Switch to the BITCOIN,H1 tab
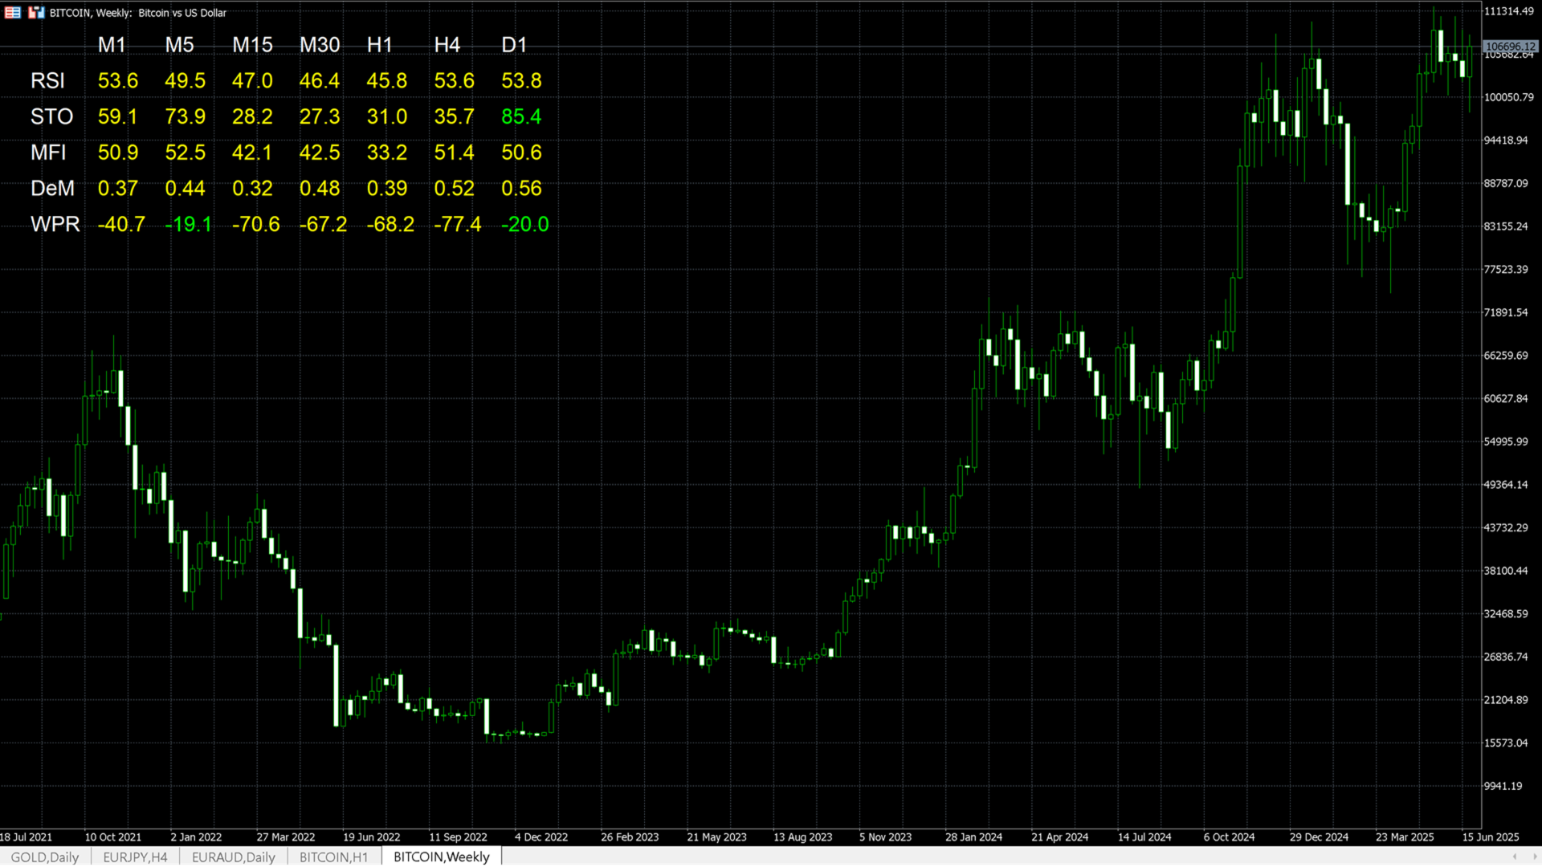 click(x=333, y=857)
